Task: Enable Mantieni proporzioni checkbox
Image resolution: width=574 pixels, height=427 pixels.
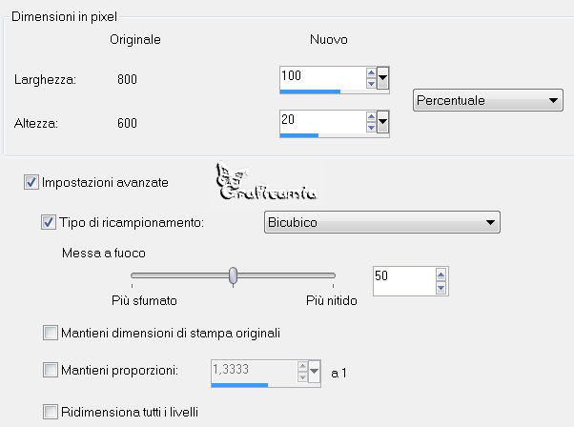Action: pyautogui.click(x=51, y=370)
